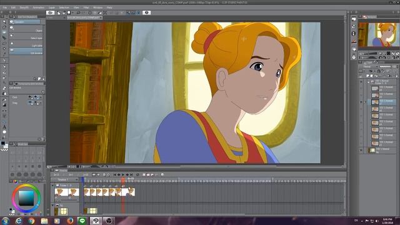Open Windows Start menu
Image resolution: width=400 pixels, height=225 pixels.
(6, 221)
